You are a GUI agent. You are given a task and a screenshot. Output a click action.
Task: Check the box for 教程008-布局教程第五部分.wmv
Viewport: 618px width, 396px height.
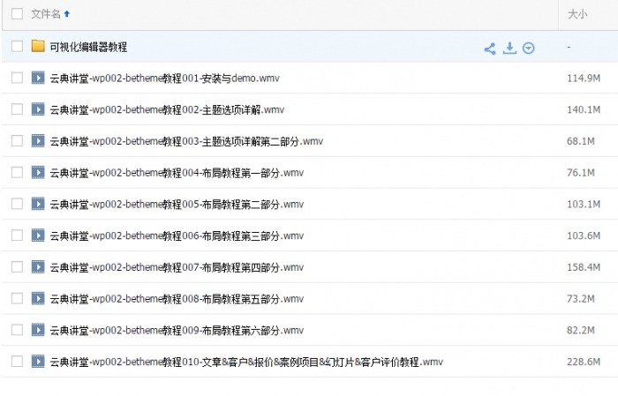[17, 298]
